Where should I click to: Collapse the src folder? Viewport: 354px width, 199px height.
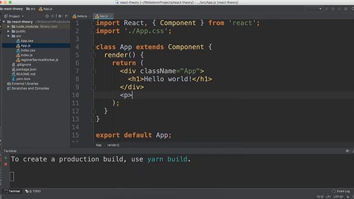[8, 36]
